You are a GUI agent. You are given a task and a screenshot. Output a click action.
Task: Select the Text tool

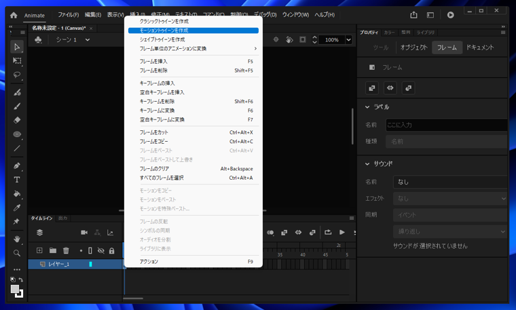tap(17, 180)
